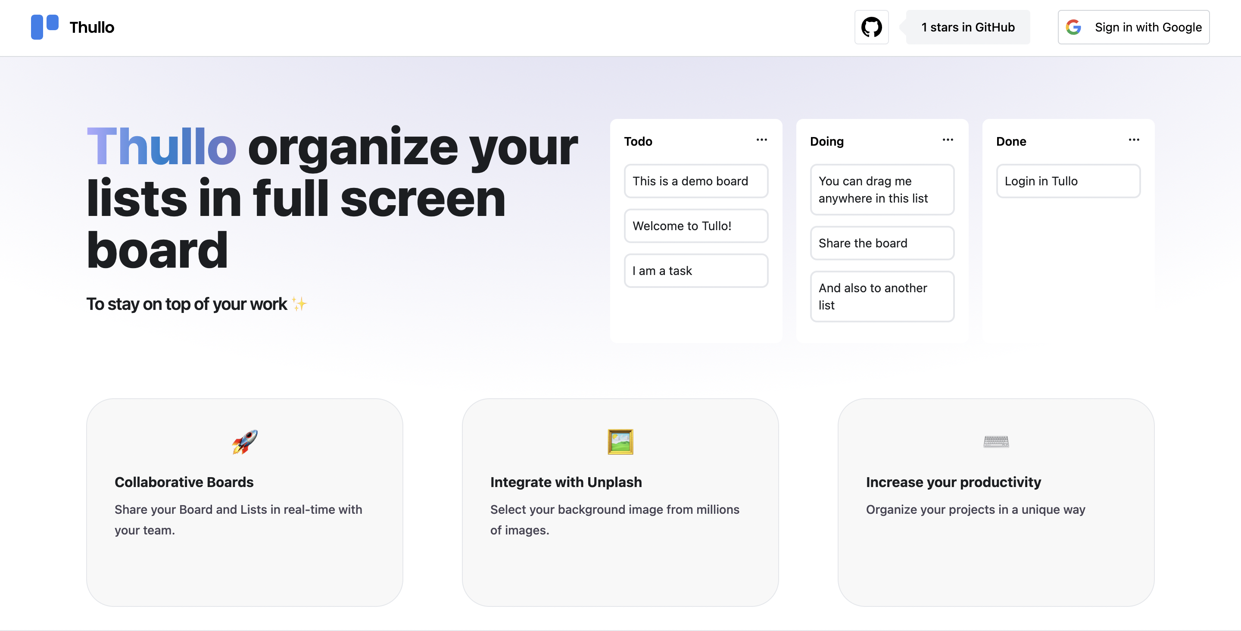Click the "Collaborative Boards" heading

point(184,482)
